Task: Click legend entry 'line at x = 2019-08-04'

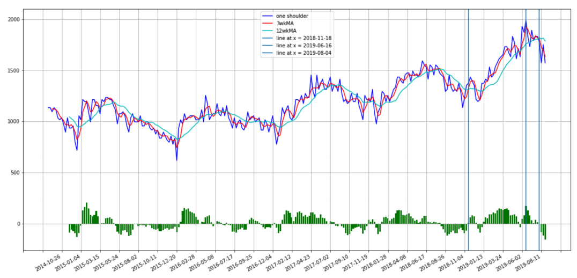Action: (305, 53)
